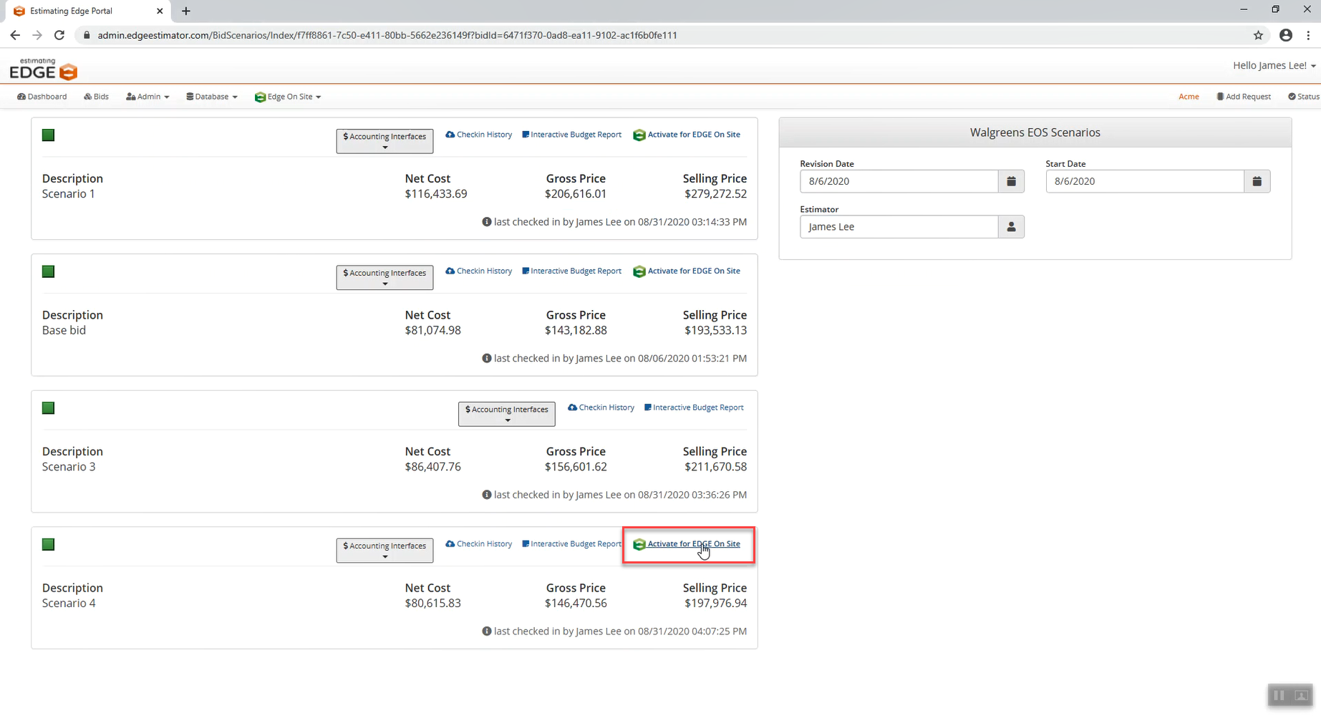Expand Accounting Interfaces for Scenario 1
The height and width of the screenshot is (716, 1321).
click(384, 140)
